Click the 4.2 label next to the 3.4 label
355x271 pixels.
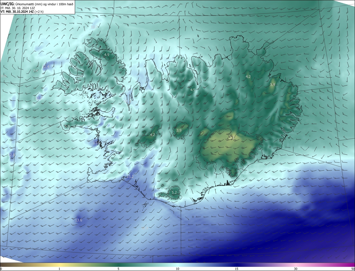pyautogui.click(x=248, y=76)
